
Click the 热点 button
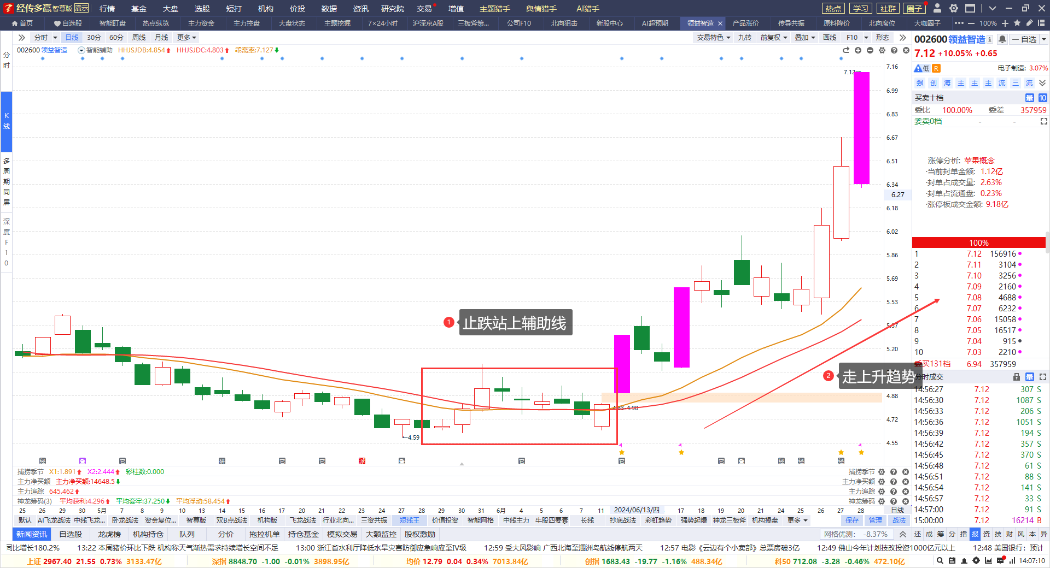(833, 8)
